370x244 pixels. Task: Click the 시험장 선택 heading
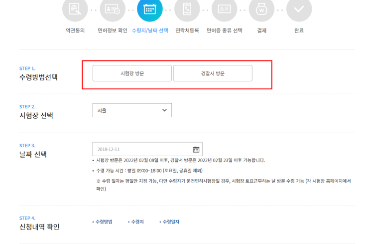click(x=36, y=115)
